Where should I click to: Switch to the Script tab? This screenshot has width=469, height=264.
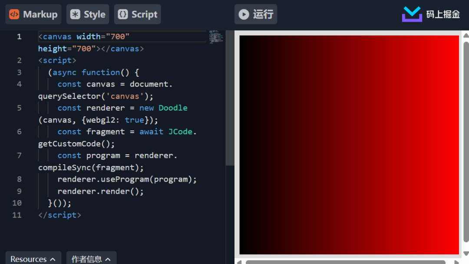point(138,14)
